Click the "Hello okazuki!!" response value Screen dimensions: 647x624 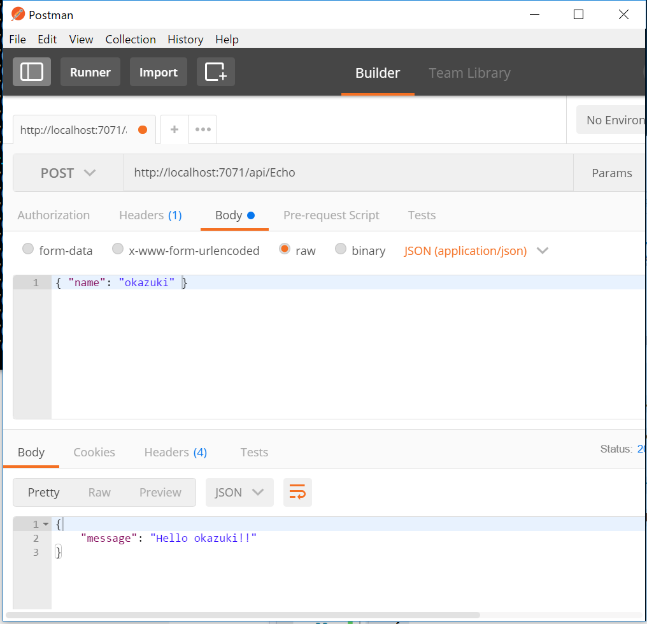(x=203, y=538)
